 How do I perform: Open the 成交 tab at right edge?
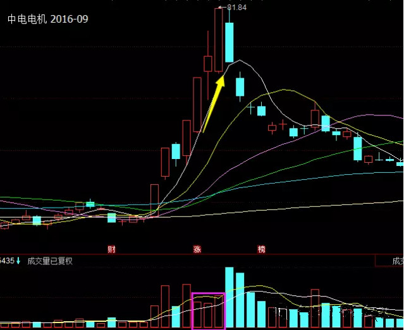tap(389, 261)
